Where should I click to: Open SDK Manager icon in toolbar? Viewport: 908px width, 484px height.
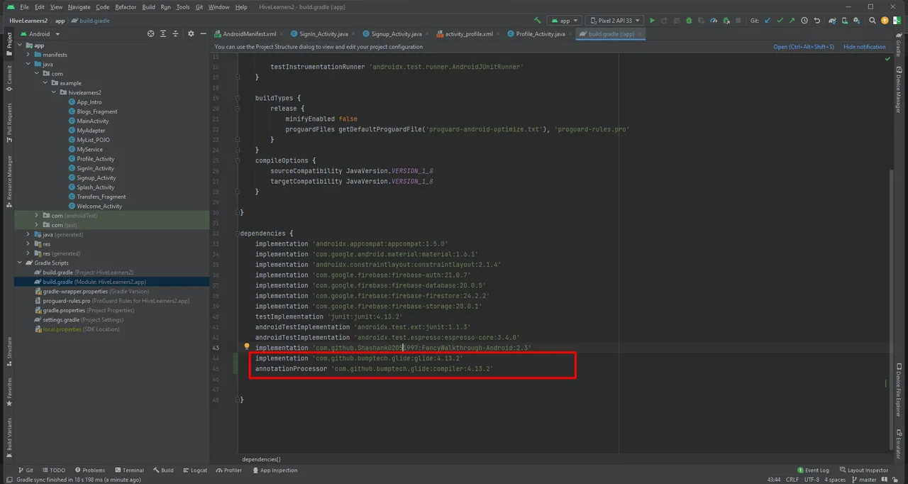[x=856, y=21]
